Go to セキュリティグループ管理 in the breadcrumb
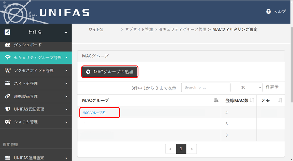The height and width of the screenshot is (161, 293). [183, 29]
